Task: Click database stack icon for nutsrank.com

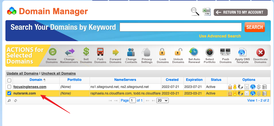Action: (265, 93)
